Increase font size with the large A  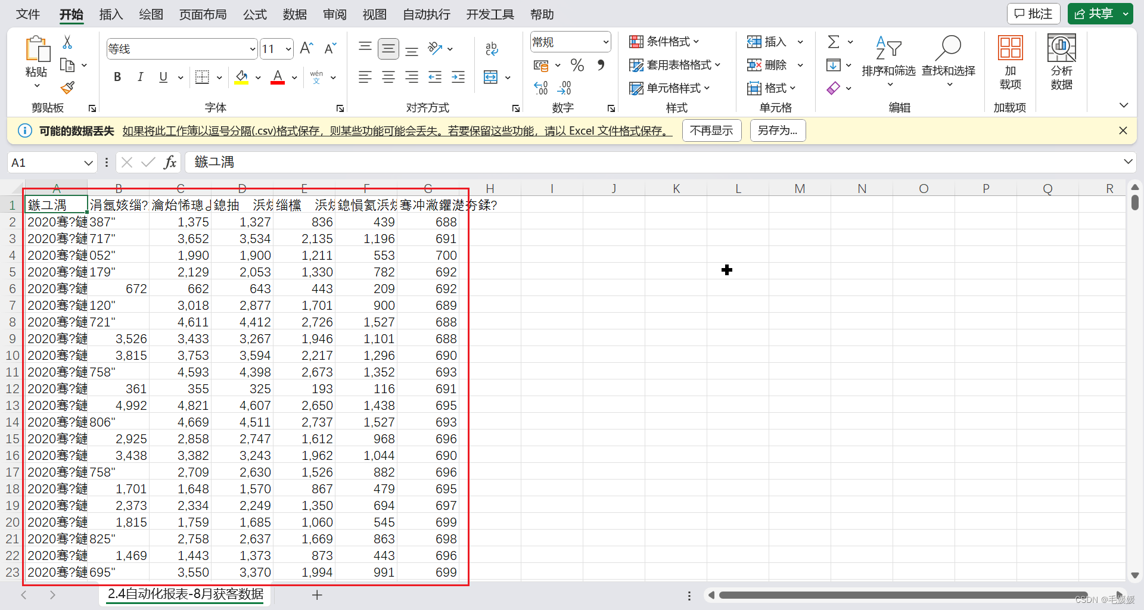pos(306,48)
